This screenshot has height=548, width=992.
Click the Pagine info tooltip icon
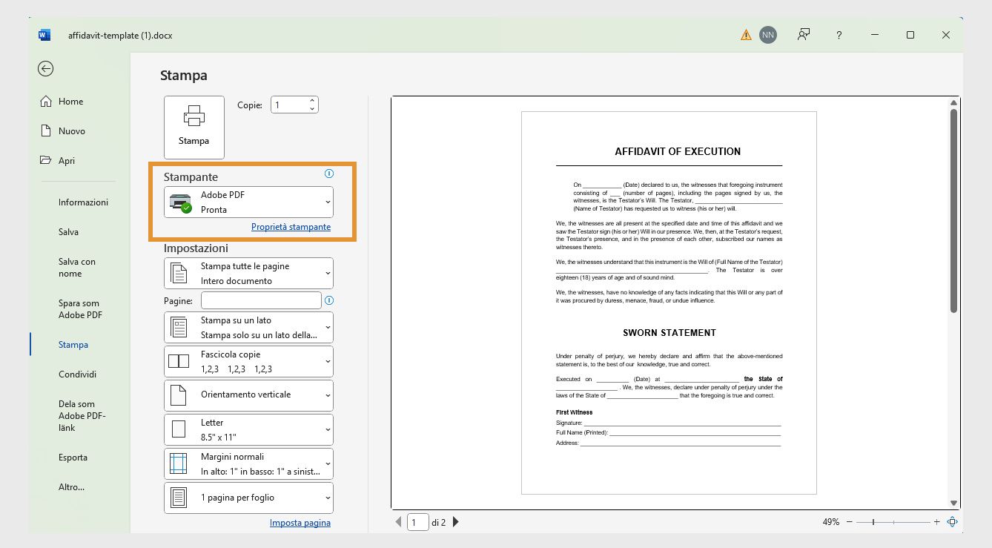coord(329,300)
